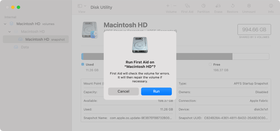Click the Restore circular arrow icon
Viewport: 280px width, 131px height.
click(x=232, y=6)
